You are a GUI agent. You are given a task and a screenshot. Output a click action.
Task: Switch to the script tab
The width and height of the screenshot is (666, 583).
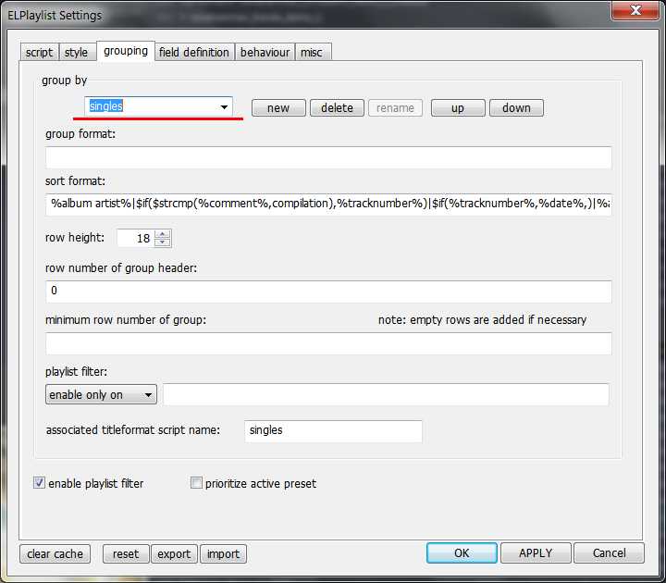pos(40,52)
